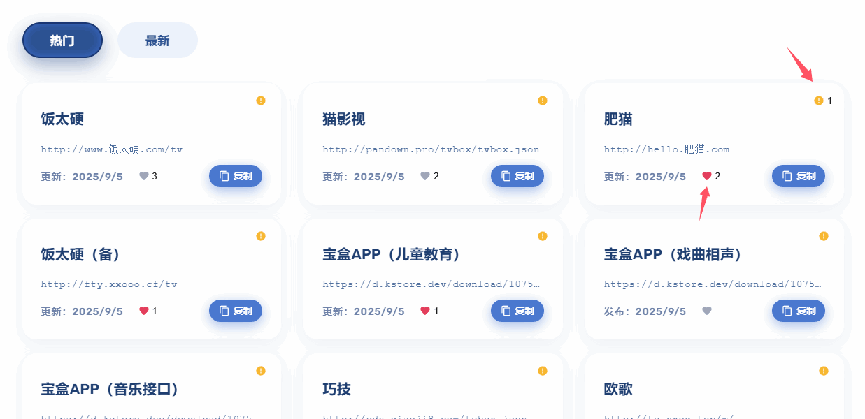Image resolution: width=865 pixels, height=419 pixels.
Task: Click the URL http://hello.肥猫.com
Action: pyautogui.click(x=667, y=149)
